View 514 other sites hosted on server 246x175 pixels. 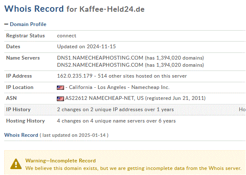pos(142,76)
